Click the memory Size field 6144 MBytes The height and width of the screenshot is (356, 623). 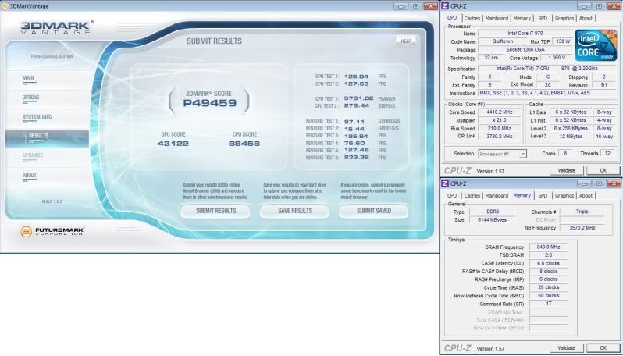[x=493, y=219]
